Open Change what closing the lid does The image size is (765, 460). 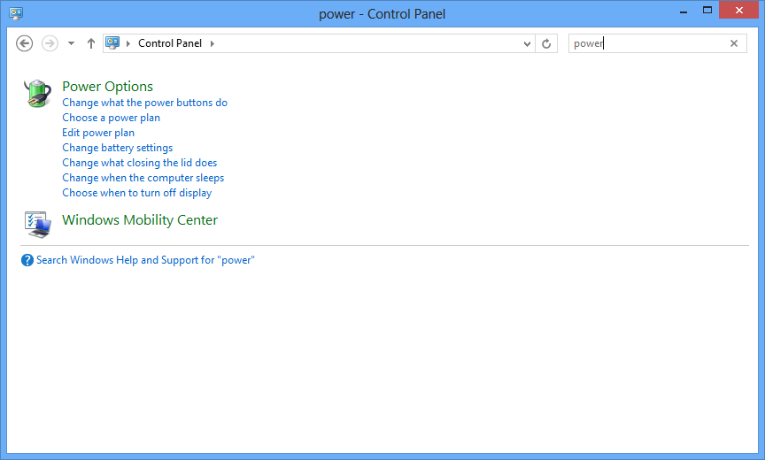140,163
